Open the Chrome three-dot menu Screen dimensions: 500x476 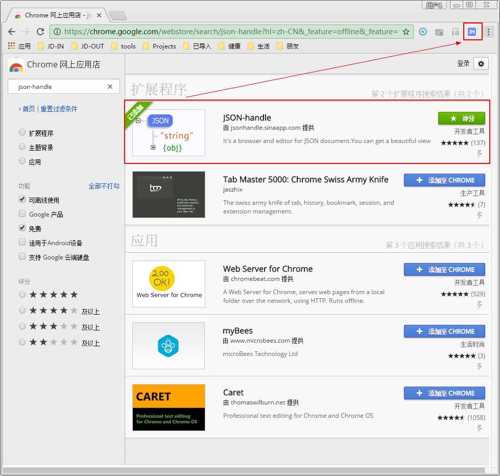click(488, 32)
